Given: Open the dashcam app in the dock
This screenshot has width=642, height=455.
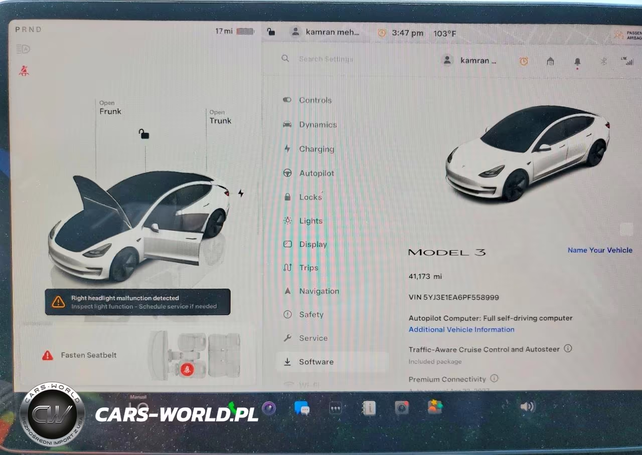Looking at the screenshot, I should [401, 408].
